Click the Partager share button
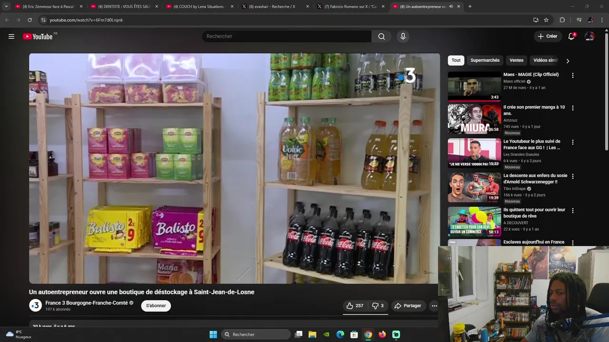609x342 pixels. 408,306
